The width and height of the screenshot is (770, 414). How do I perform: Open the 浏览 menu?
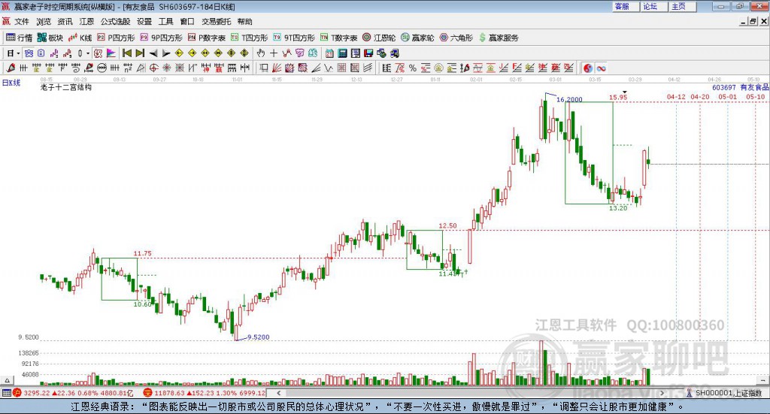pyautogui.click(x=43, y=22)
